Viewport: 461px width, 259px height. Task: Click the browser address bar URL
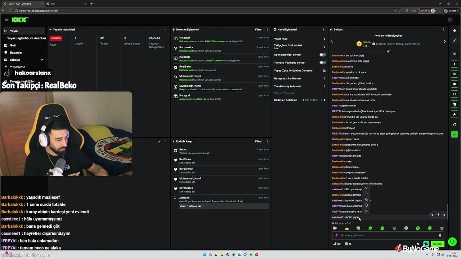tap(39, 11)
